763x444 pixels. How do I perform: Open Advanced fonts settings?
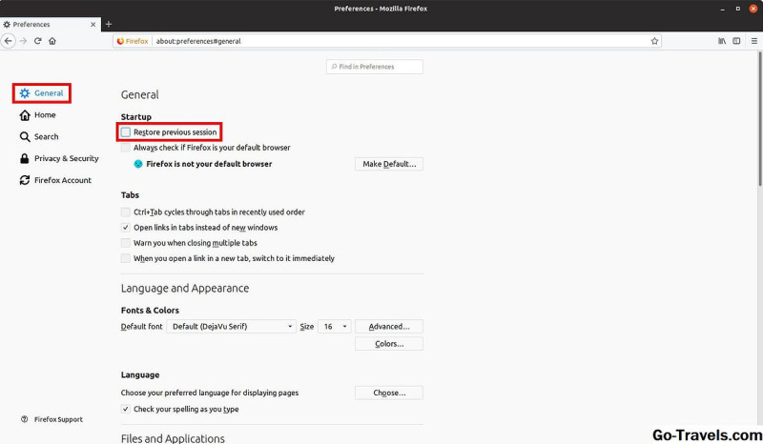tap(389, 326)
